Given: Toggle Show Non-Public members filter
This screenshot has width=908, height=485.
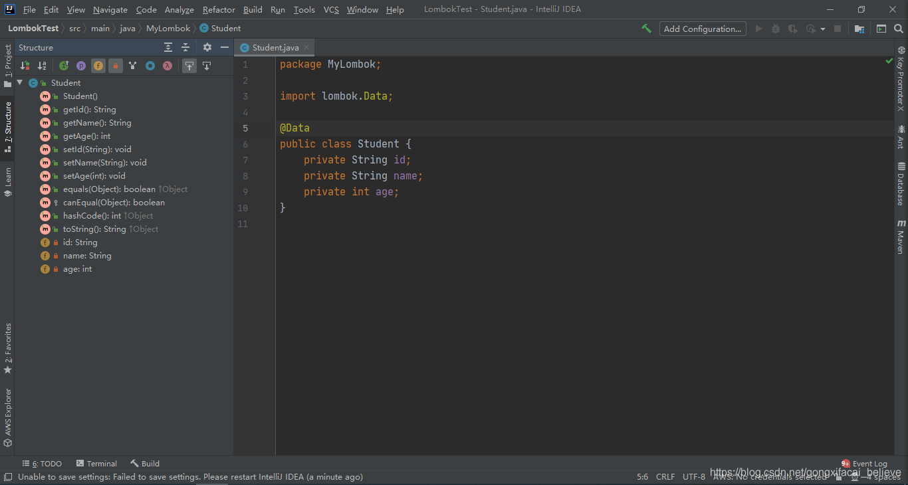Looking at the screenshot, I should [x=116, y=66].
